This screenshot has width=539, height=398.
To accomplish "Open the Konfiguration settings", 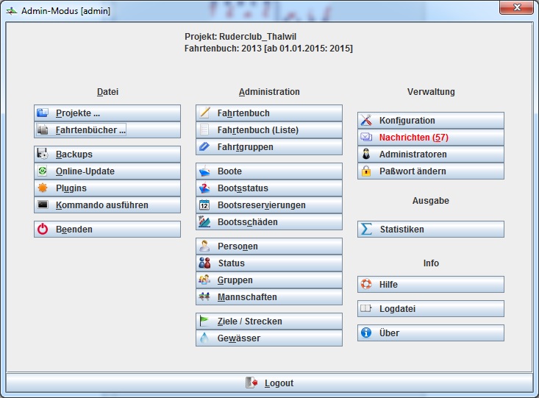I will coord(431,121).
